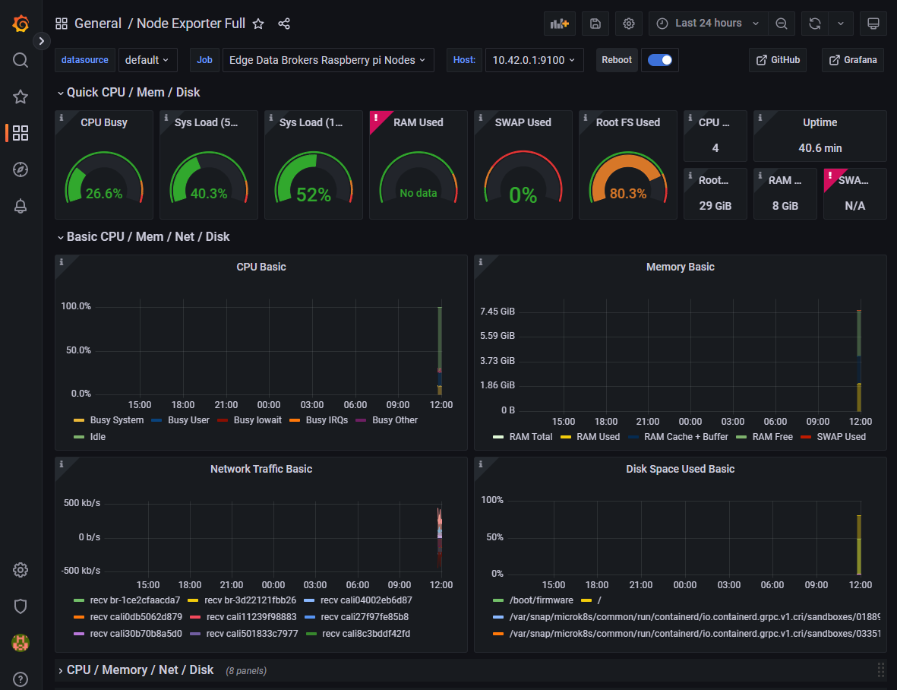897x690 pixels.
Task: Open the Host 10.42.0.1:9100 dropdown
Action: click(x=534, y=60)
